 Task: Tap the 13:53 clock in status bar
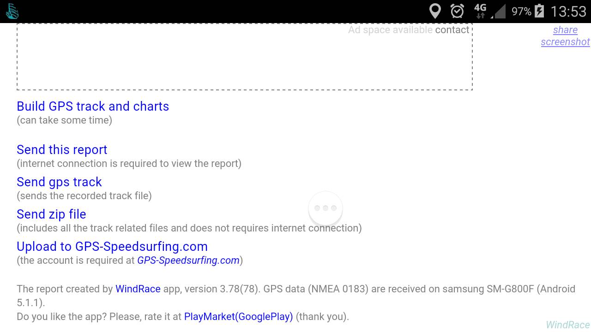[x=568, y=11]
